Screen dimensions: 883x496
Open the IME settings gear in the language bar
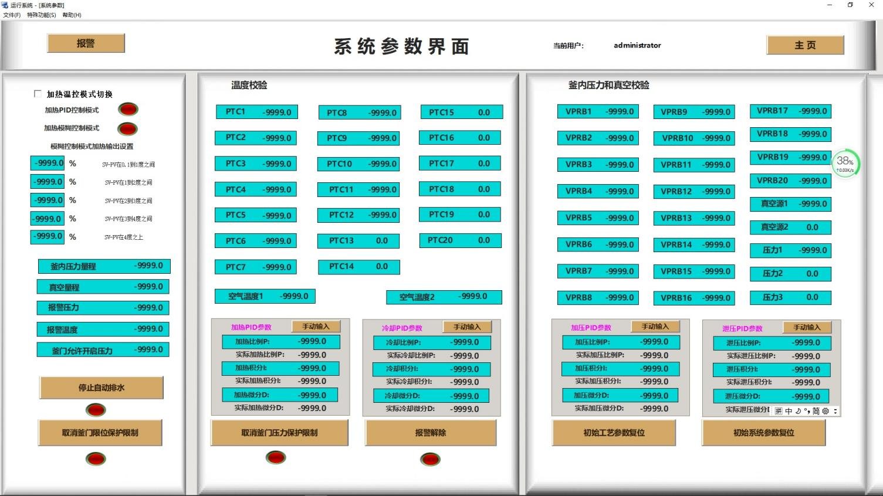pos(826,412)
